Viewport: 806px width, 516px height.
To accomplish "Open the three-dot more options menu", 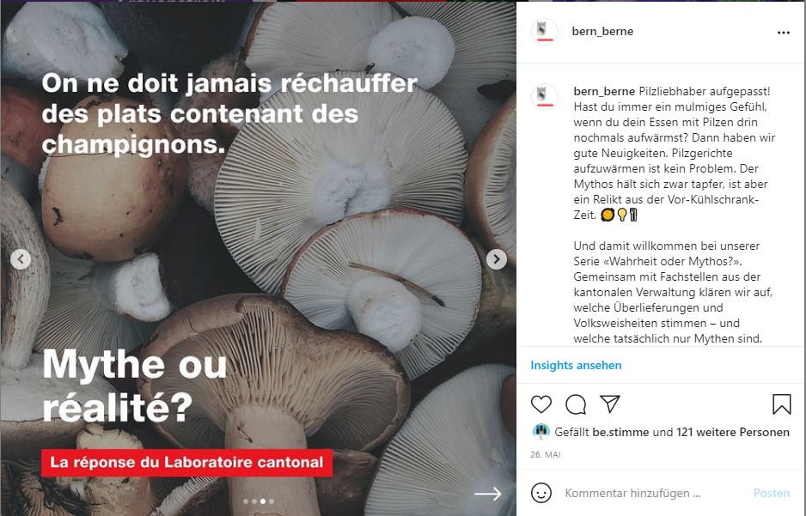I will [784, 33].
